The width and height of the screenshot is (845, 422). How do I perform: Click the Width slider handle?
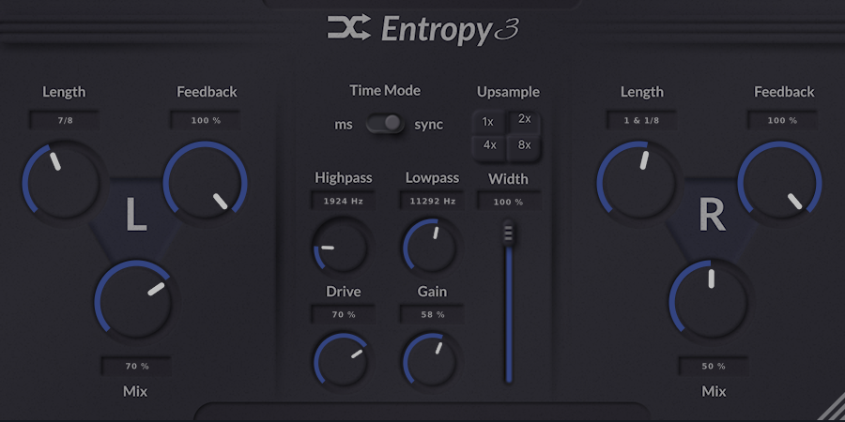point(508,234)
